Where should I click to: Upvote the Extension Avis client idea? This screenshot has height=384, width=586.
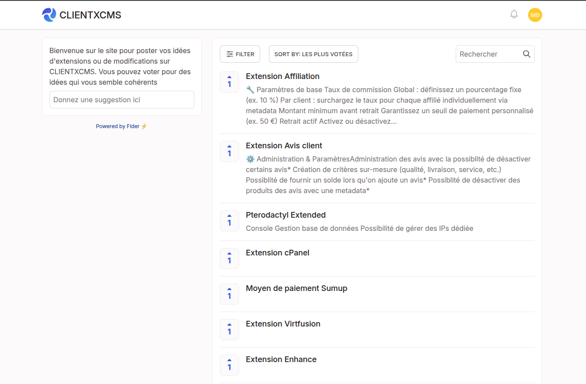coord(229,151)
